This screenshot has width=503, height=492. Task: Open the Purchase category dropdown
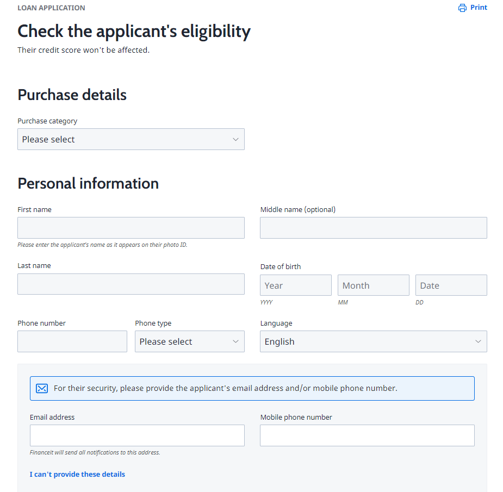tap(131, 139)
